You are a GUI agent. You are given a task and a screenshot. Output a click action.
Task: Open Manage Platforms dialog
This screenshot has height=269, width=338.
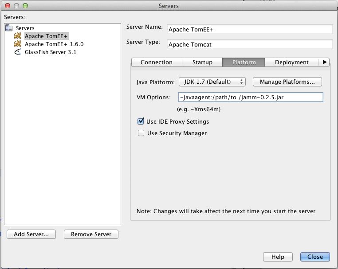[x=287, y=82]
